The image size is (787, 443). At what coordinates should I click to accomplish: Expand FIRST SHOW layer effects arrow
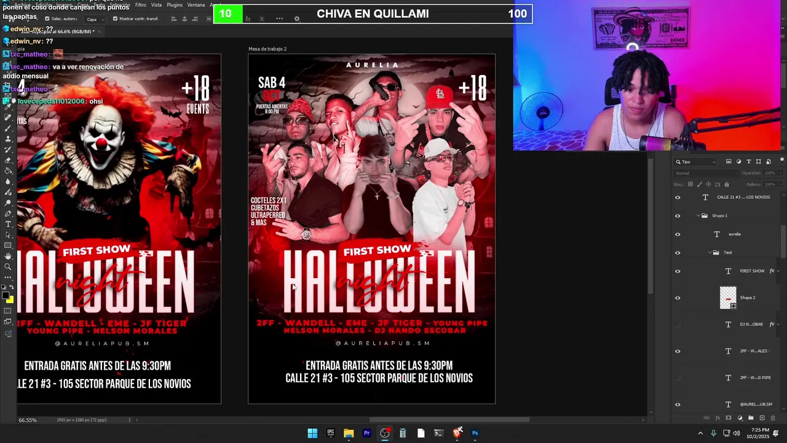(778, 271)
